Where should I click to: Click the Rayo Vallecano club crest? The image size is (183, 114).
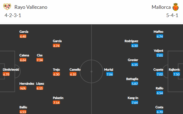(x=7, y=7)
